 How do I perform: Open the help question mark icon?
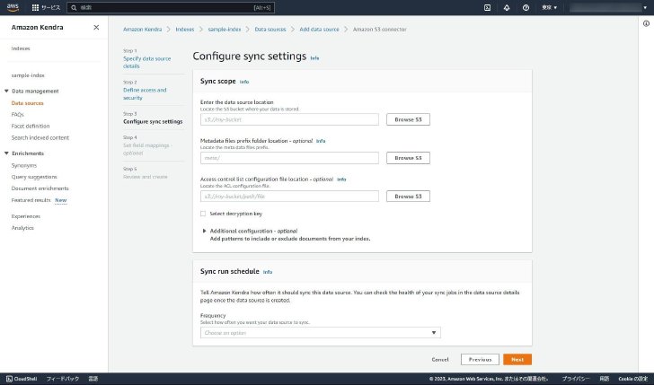click(526, 7)
